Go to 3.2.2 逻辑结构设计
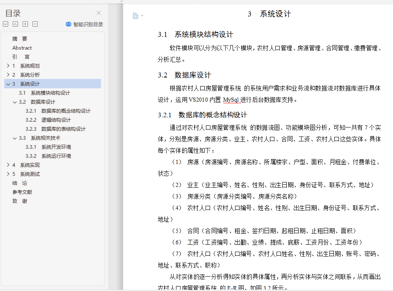Viewport: 393px width, 291px height. (48, 120)
